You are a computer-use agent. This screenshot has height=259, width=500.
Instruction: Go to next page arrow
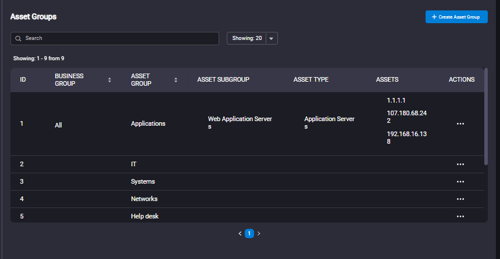click(259, 234)
